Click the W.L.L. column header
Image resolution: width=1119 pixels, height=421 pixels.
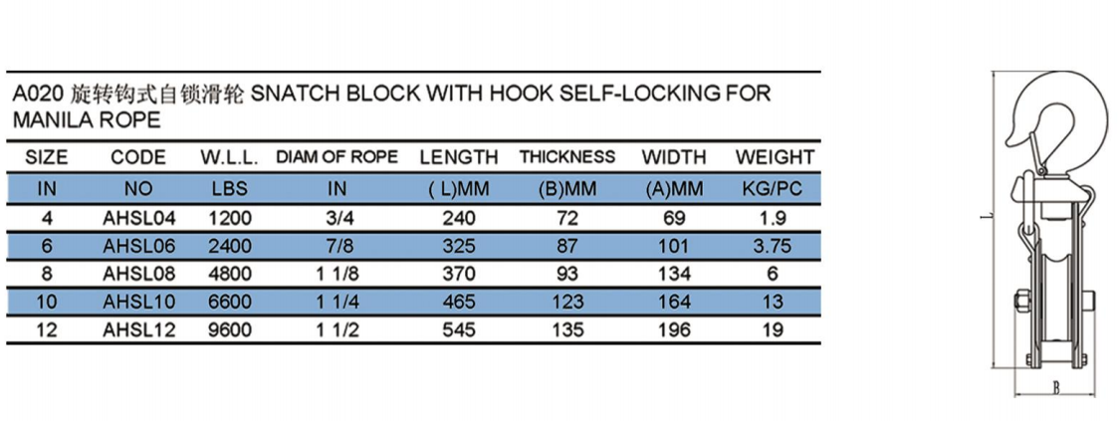click(x=230, y=157)
